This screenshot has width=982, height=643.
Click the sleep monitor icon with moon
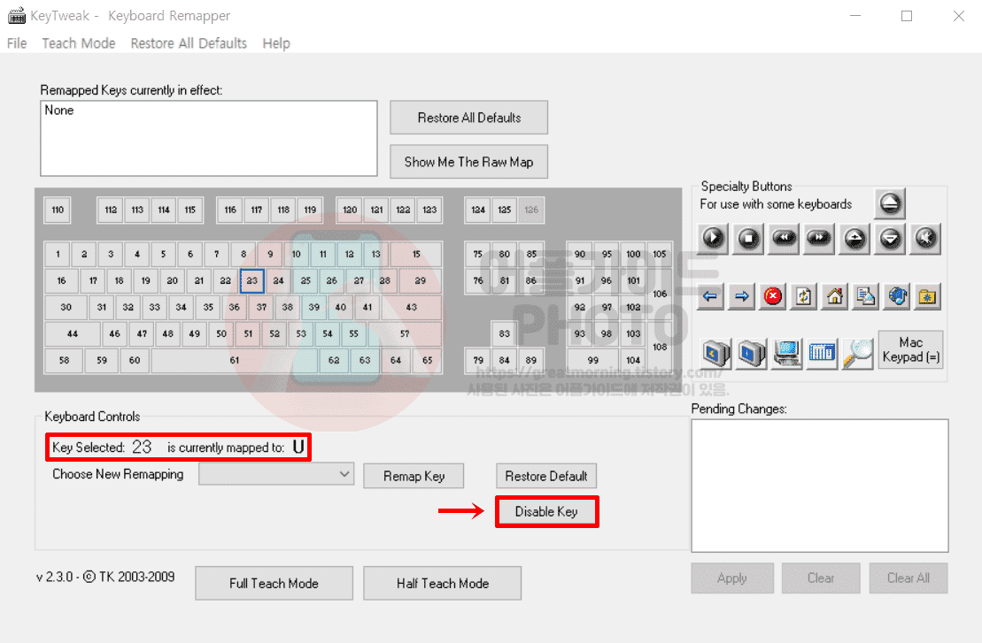tap(716, 354)
